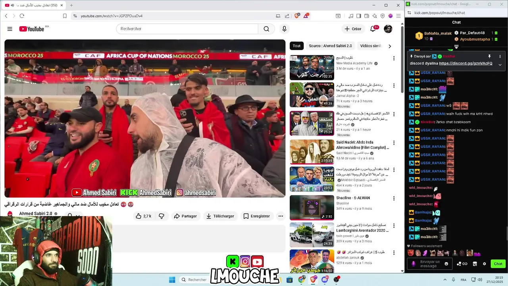Open the YouTube hamburger guide menu

pyautogui.click(x=10, y=29)
